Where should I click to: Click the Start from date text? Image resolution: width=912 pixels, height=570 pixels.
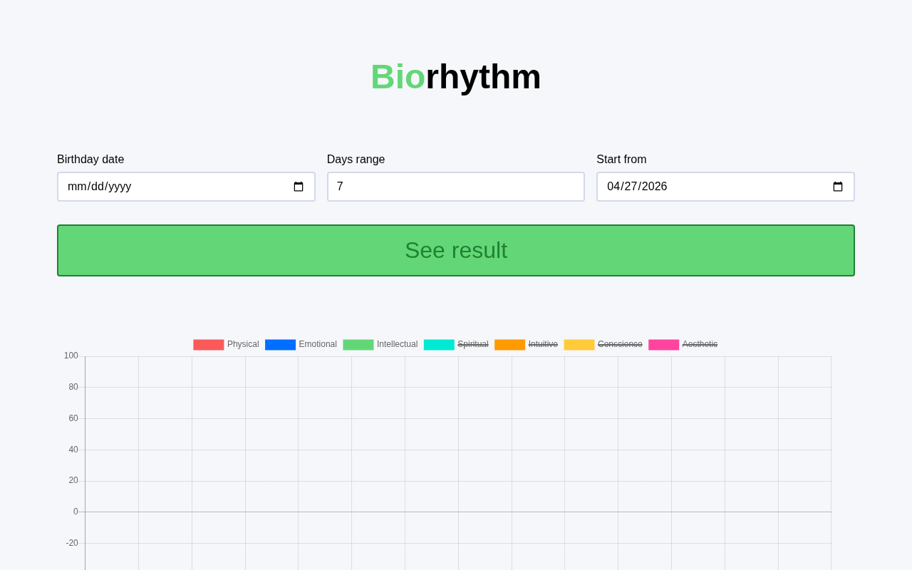click(x=637, y=187)
